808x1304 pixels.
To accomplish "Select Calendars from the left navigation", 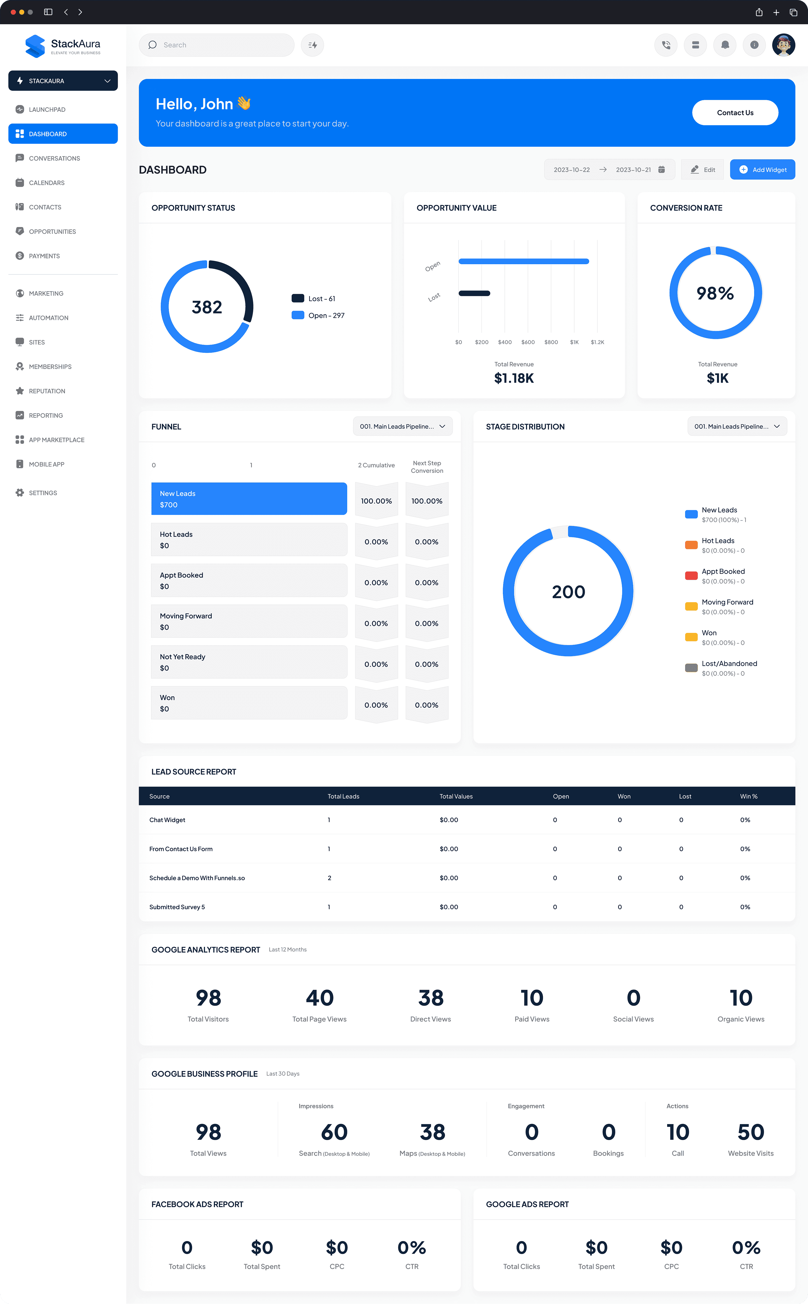I will tap(47, 182).
